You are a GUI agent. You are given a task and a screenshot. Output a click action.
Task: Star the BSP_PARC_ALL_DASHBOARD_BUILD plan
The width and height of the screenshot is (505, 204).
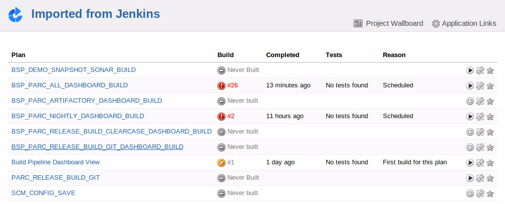[x=490, y=85]
